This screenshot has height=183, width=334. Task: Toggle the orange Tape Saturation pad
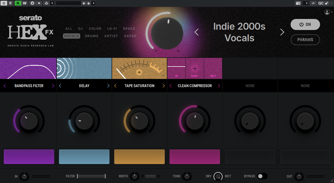click(139, 157)
